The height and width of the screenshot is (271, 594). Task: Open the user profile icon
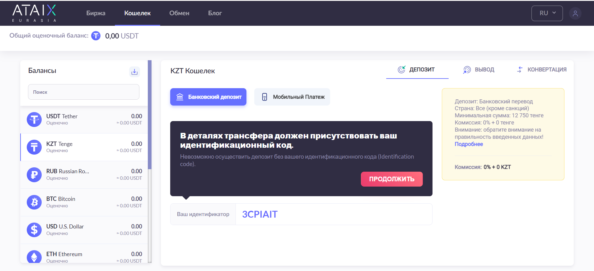click(x=575, y=13)
